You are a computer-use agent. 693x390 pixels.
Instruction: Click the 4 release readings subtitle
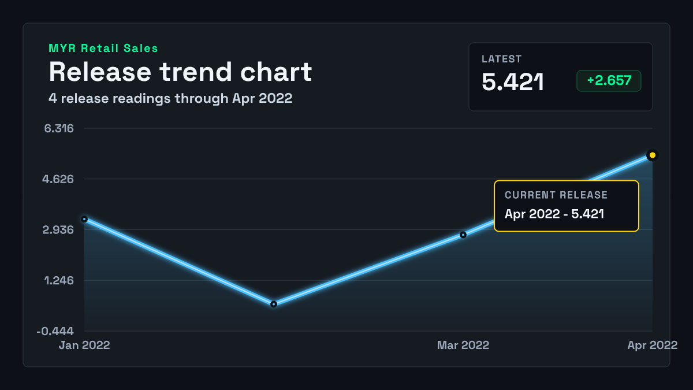170,98
